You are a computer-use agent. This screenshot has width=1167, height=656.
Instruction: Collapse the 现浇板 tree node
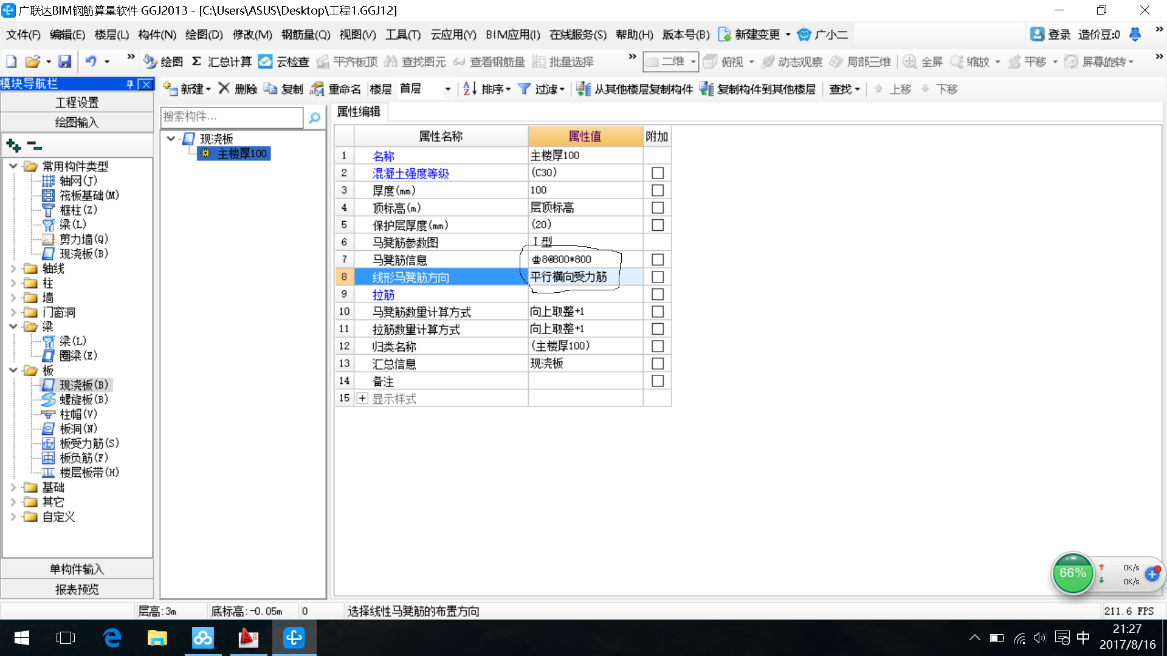tap(171, 138)
